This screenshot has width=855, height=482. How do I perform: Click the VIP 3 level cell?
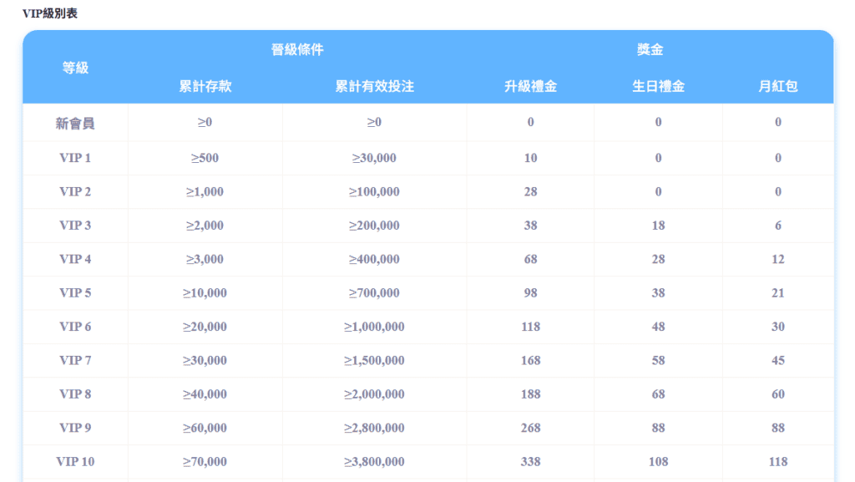click(x=75, y=226)
